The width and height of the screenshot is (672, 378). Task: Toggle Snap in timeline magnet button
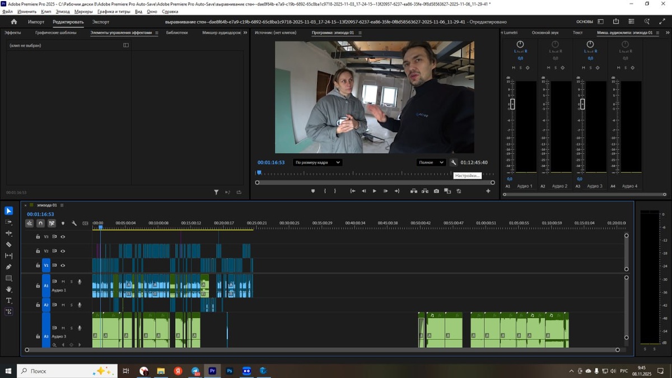(x=40, y=223)
